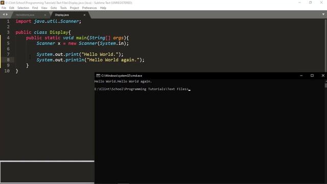Click the cmd.exe title bar text

click(x=122, y=76)
